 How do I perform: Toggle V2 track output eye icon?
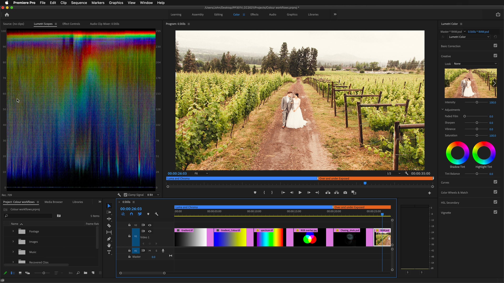150,225
